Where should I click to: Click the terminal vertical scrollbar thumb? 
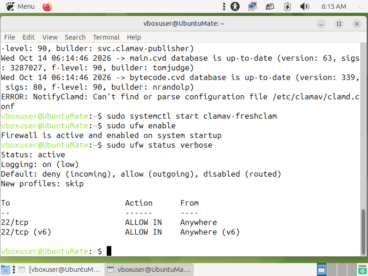coord(363,232)
